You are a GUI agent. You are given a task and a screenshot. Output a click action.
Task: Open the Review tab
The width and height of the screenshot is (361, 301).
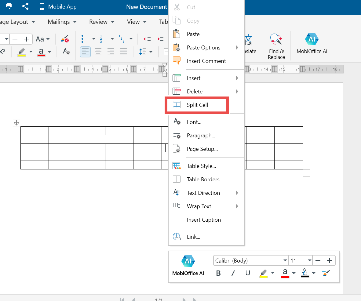(101, 22)
